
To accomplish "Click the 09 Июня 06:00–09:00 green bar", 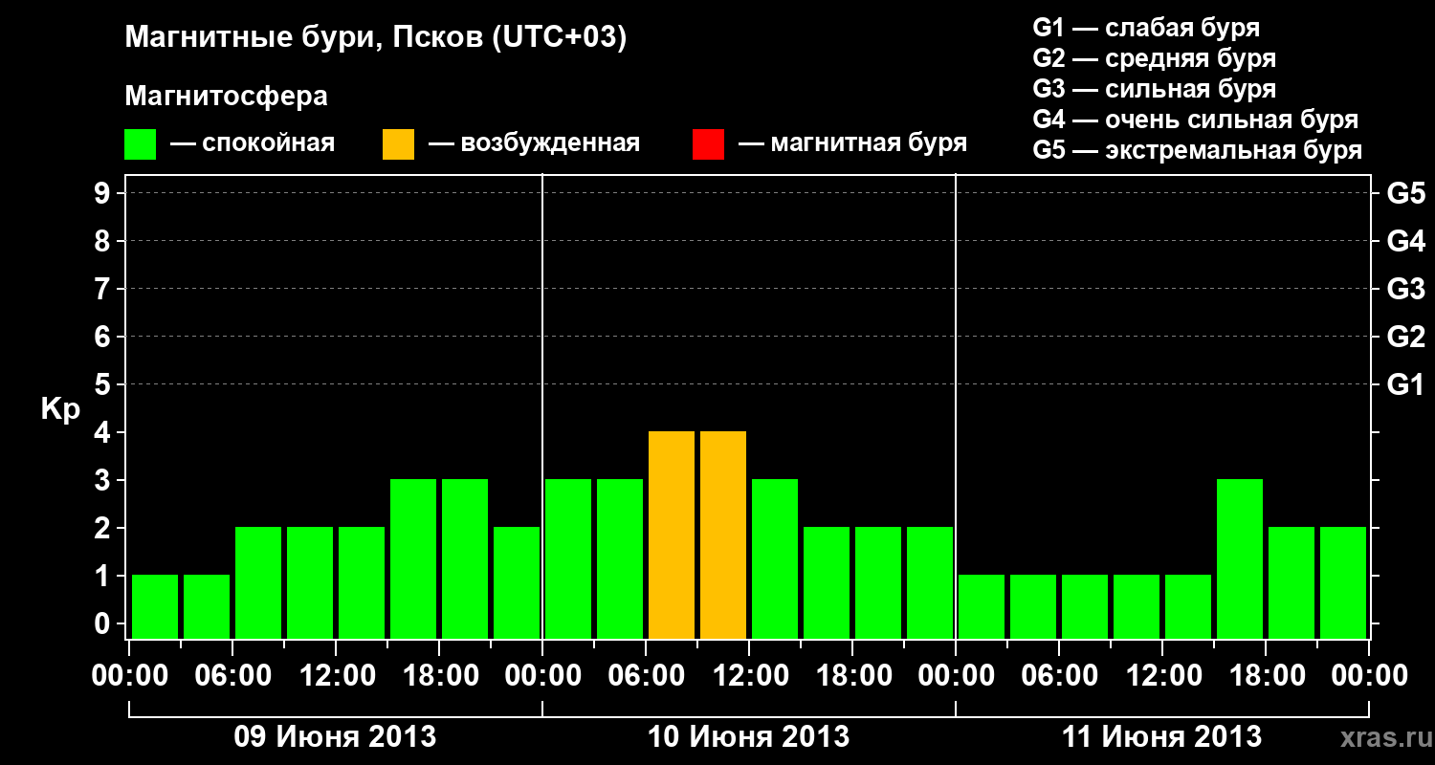I will [258, 583].
